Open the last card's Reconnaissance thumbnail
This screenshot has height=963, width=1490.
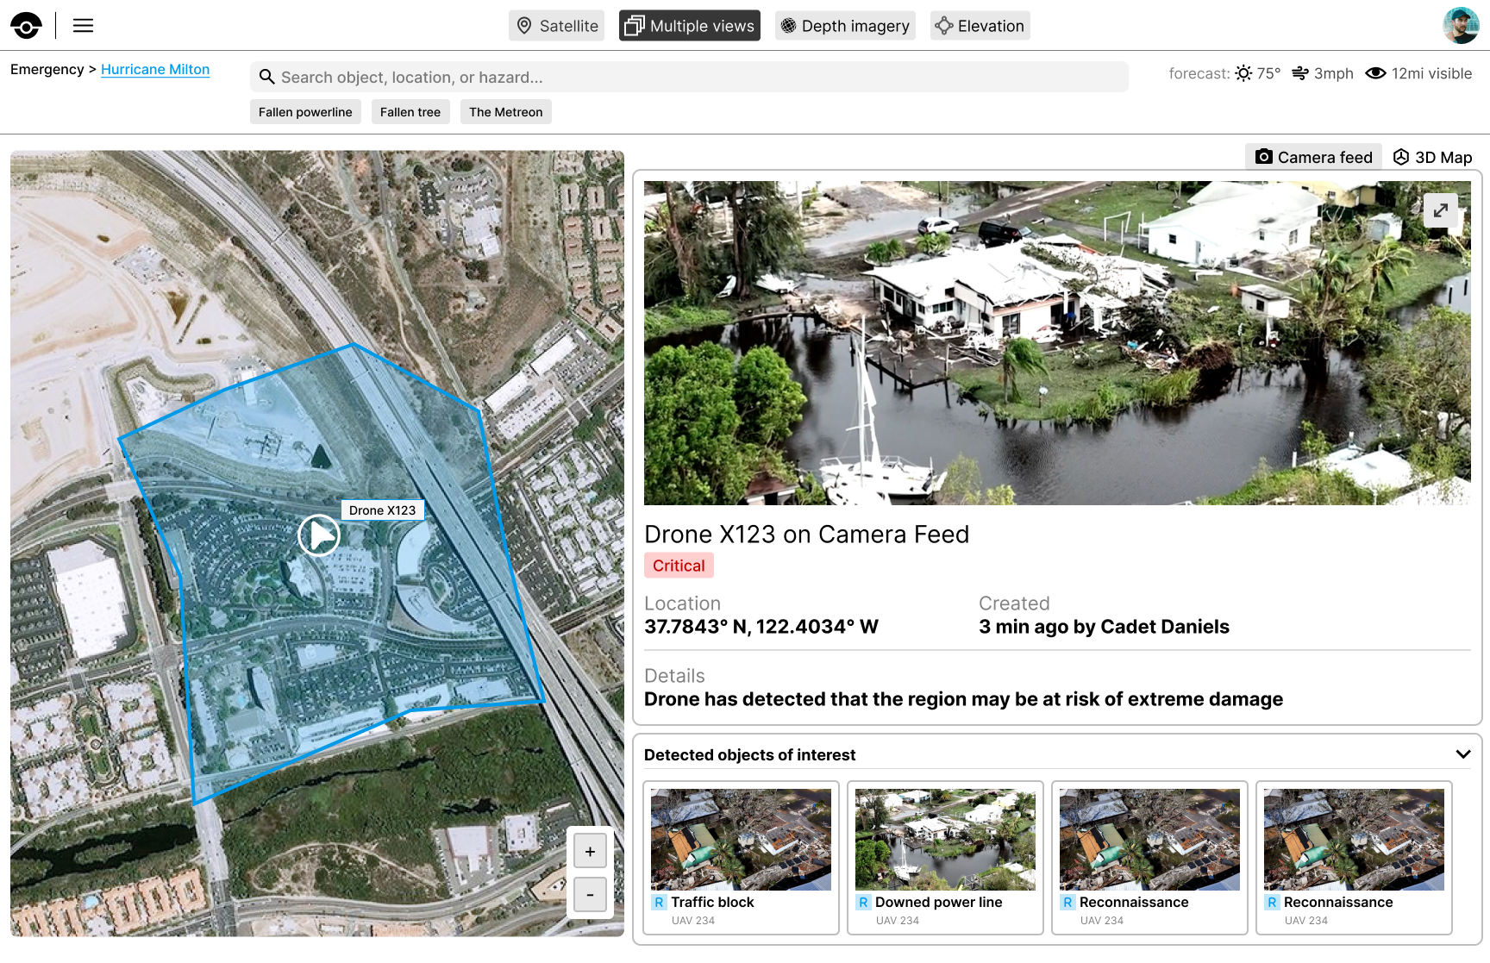pos(1355,840)
